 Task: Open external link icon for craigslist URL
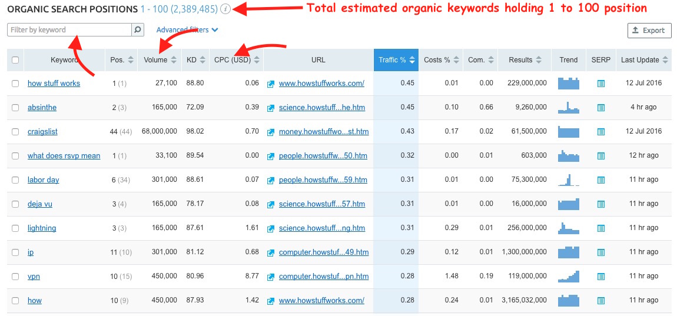pos(271,132)
